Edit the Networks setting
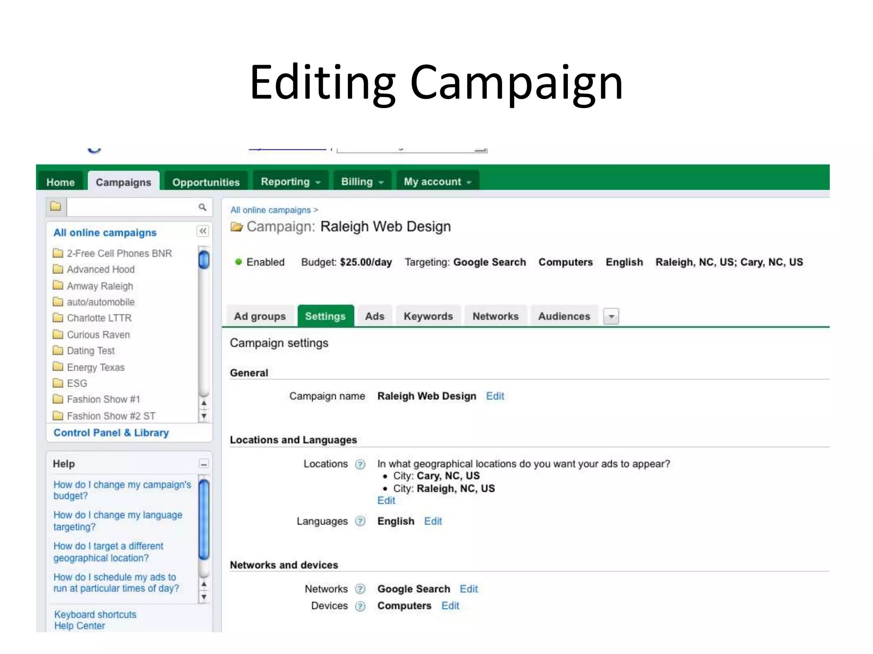The height and width of the screenshot is (654, 873). coord(469,589)
